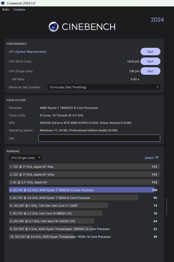Click the NVIDIA GeForce RTX 4080 SUPER text
Screen dimensions: 174x262
pyautogui.click(x=85, y=123)
